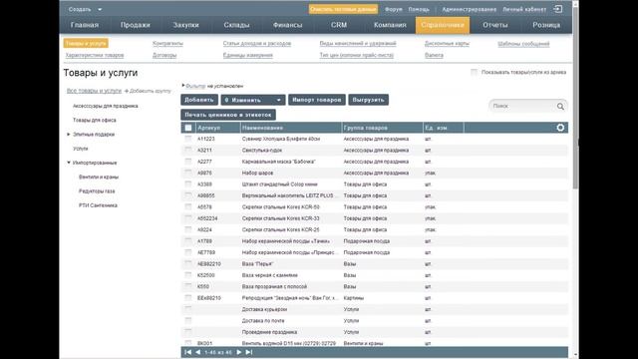Open the Компания tab
This screenshot has height=359, width=638.
click(x=390, y=25)
